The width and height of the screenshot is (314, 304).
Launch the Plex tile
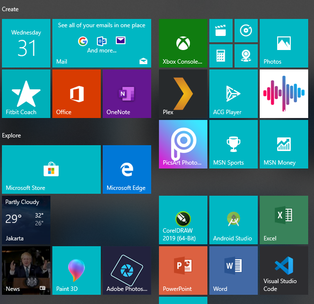pyautogui.click(x=183, y=94)
